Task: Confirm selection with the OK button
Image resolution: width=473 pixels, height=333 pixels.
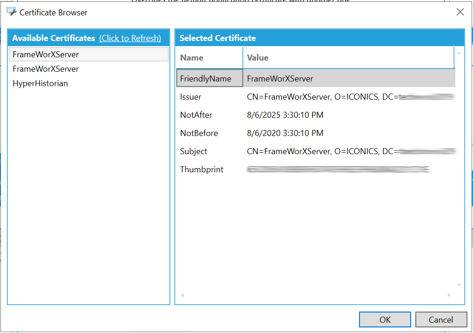Action: tap(385, 319)
